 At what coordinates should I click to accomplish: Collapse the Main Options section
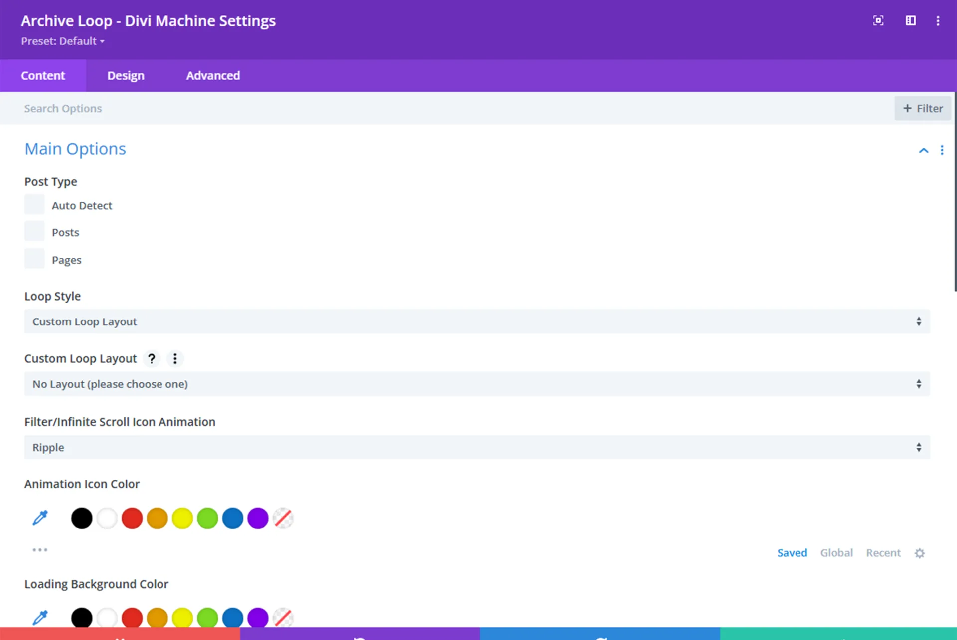924,150
